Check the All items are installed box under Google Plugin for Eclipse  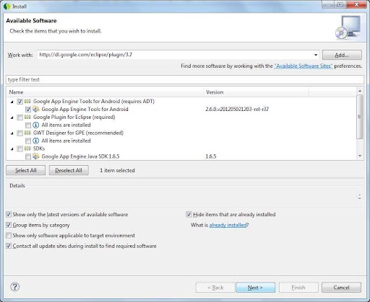coord(28,125)
